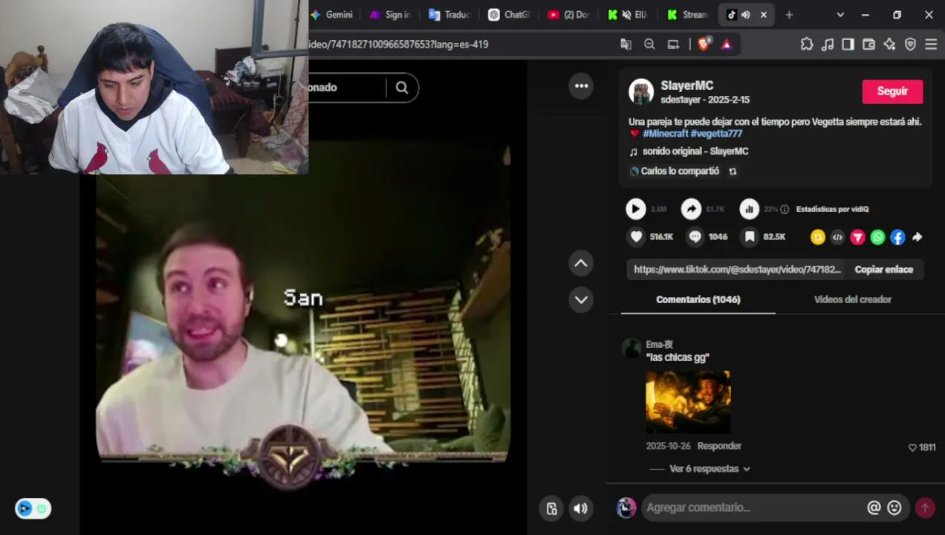Click the address bar URL
Screen dimensions: 945x535
click(x=398, y=45)
